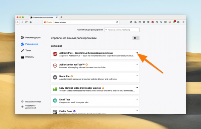Image resolution: width=201 pixels, height=129 pixels.
Task: Click the forward navigation arrow
Action: tap(22, 22)
